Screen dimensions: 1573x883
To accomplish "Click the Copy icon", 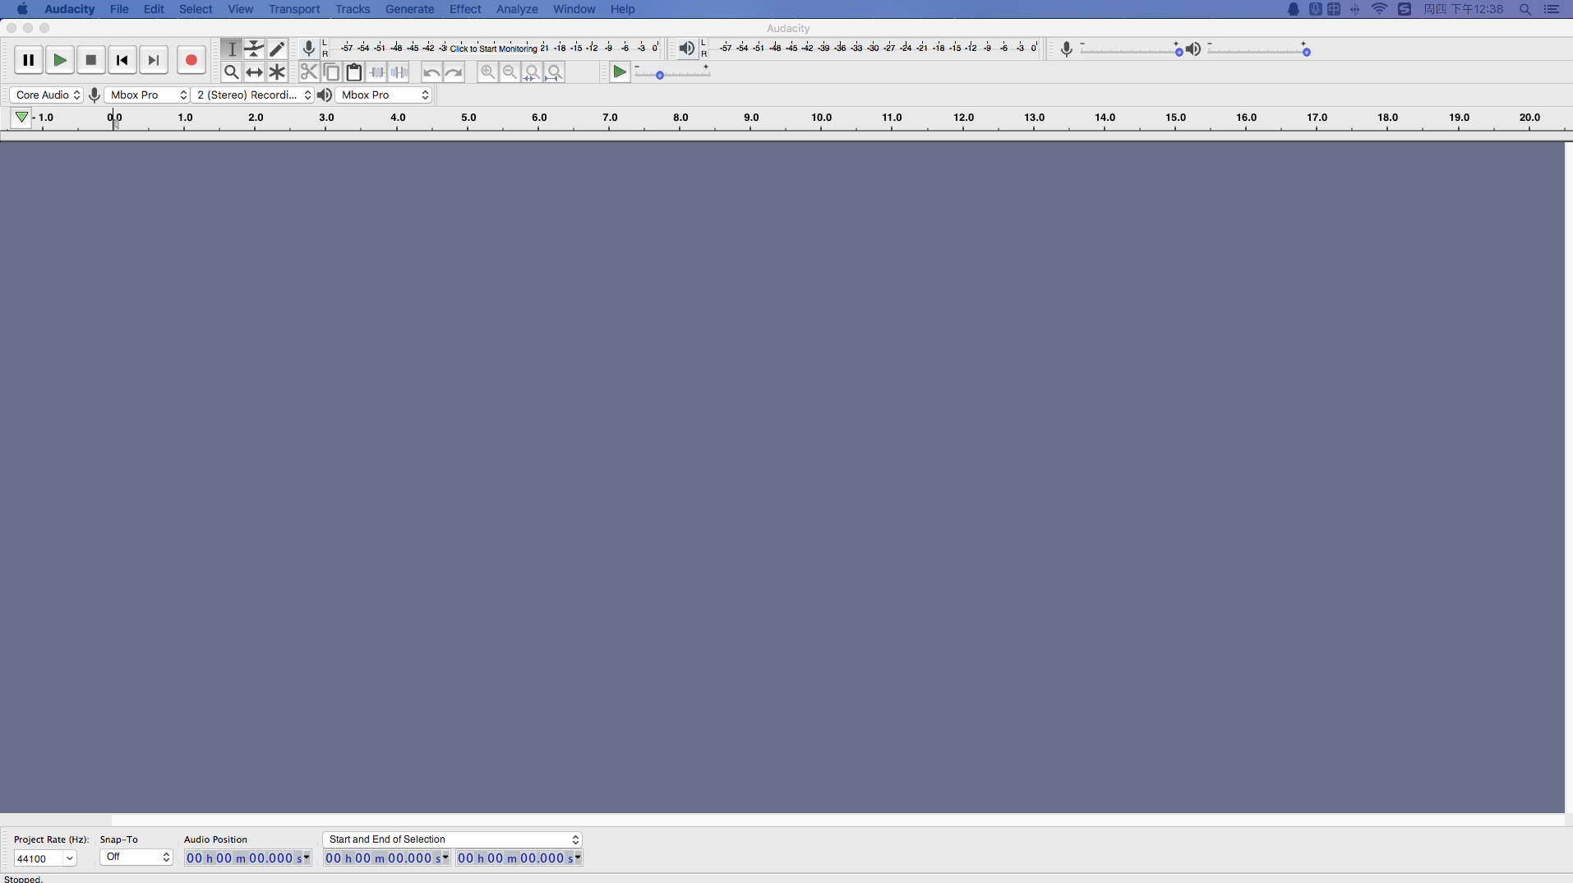I will (331, 72).
